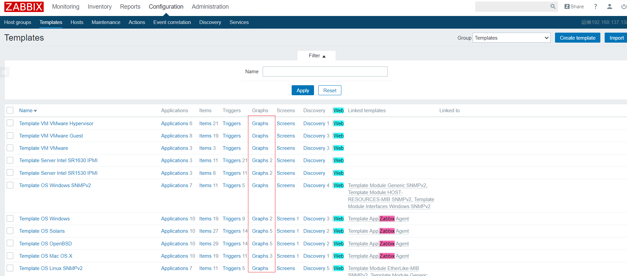This screenshot has height=276, width=627.
Task: Open Web link for Template OS OpenBSD
Action: tap(339, 244)
